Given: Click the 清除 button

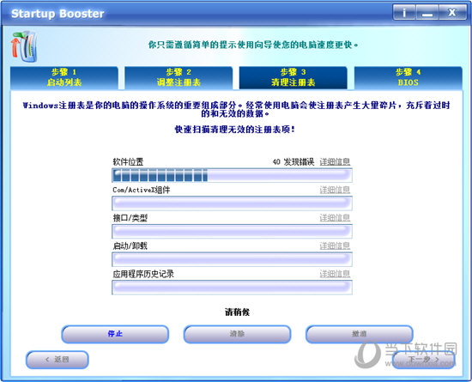Looking at the screenshot, I should pos(237,334).
